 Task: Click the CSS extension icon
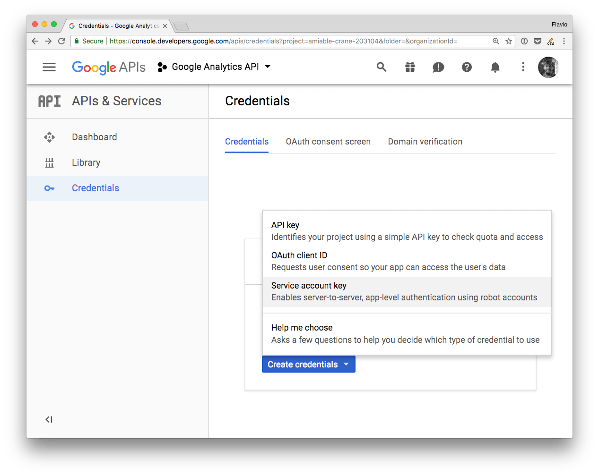[x=551, y=42]
